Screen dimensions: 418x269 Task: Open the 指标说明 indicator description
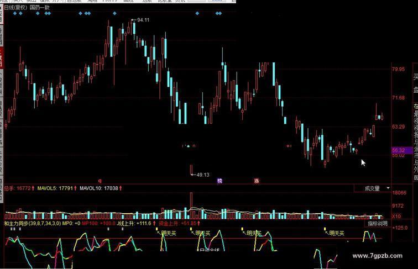pyautogui.click(x=378, y=224)
